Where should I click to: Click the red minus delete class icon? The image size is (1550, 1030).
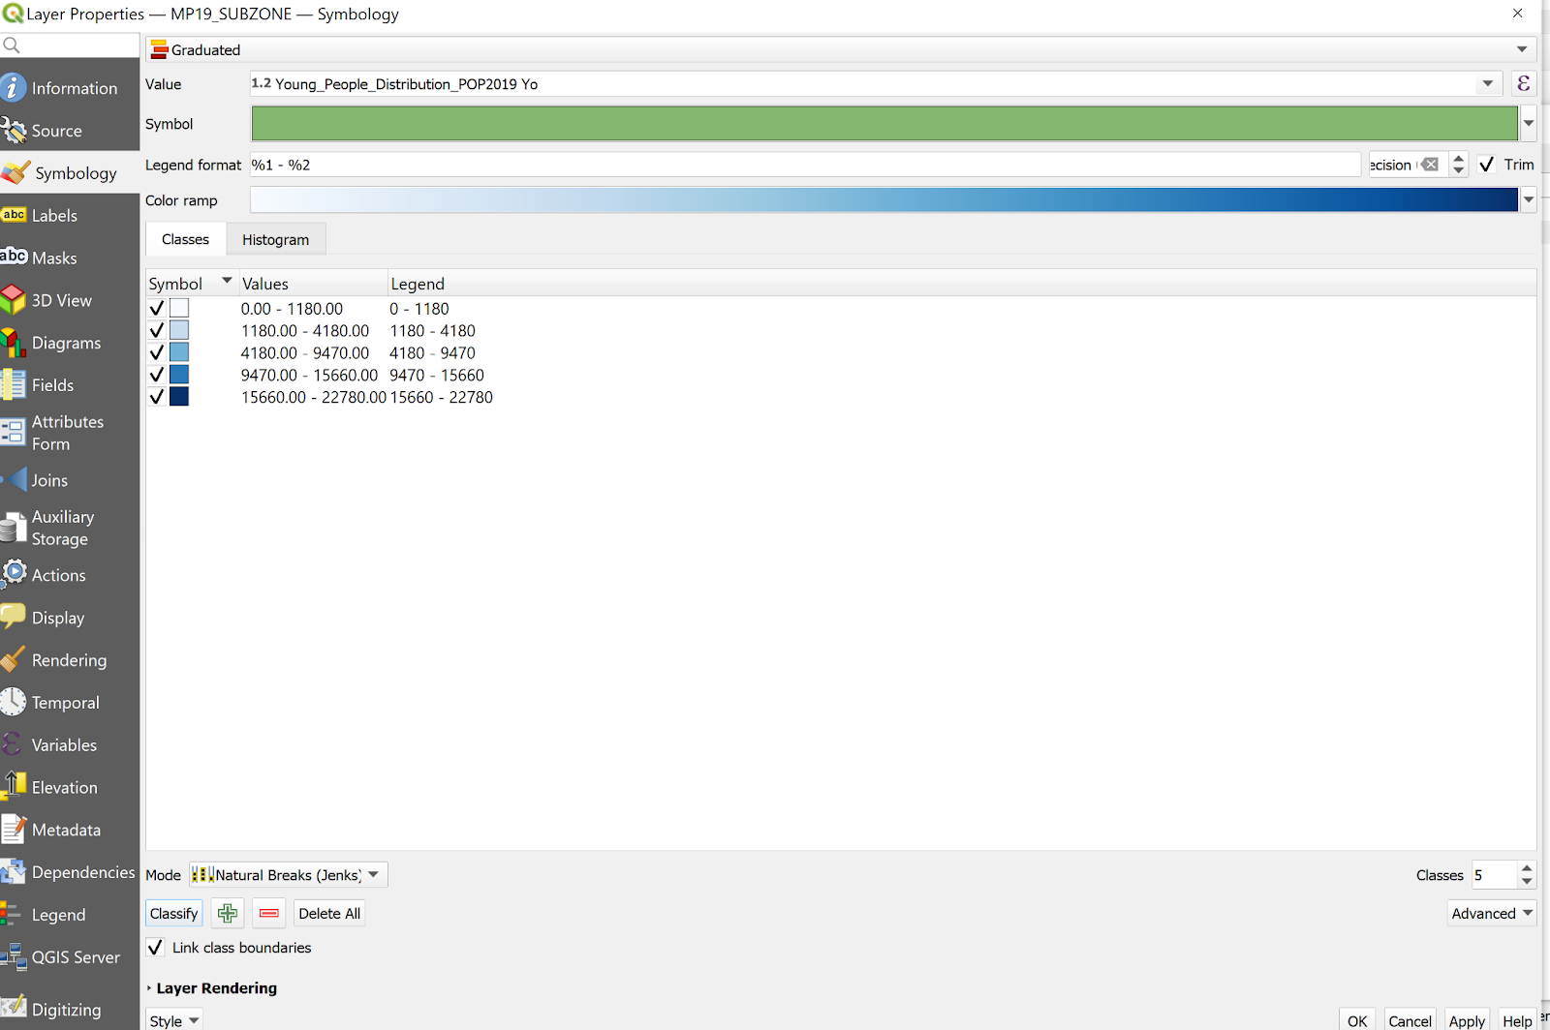[x=269, y=913]
